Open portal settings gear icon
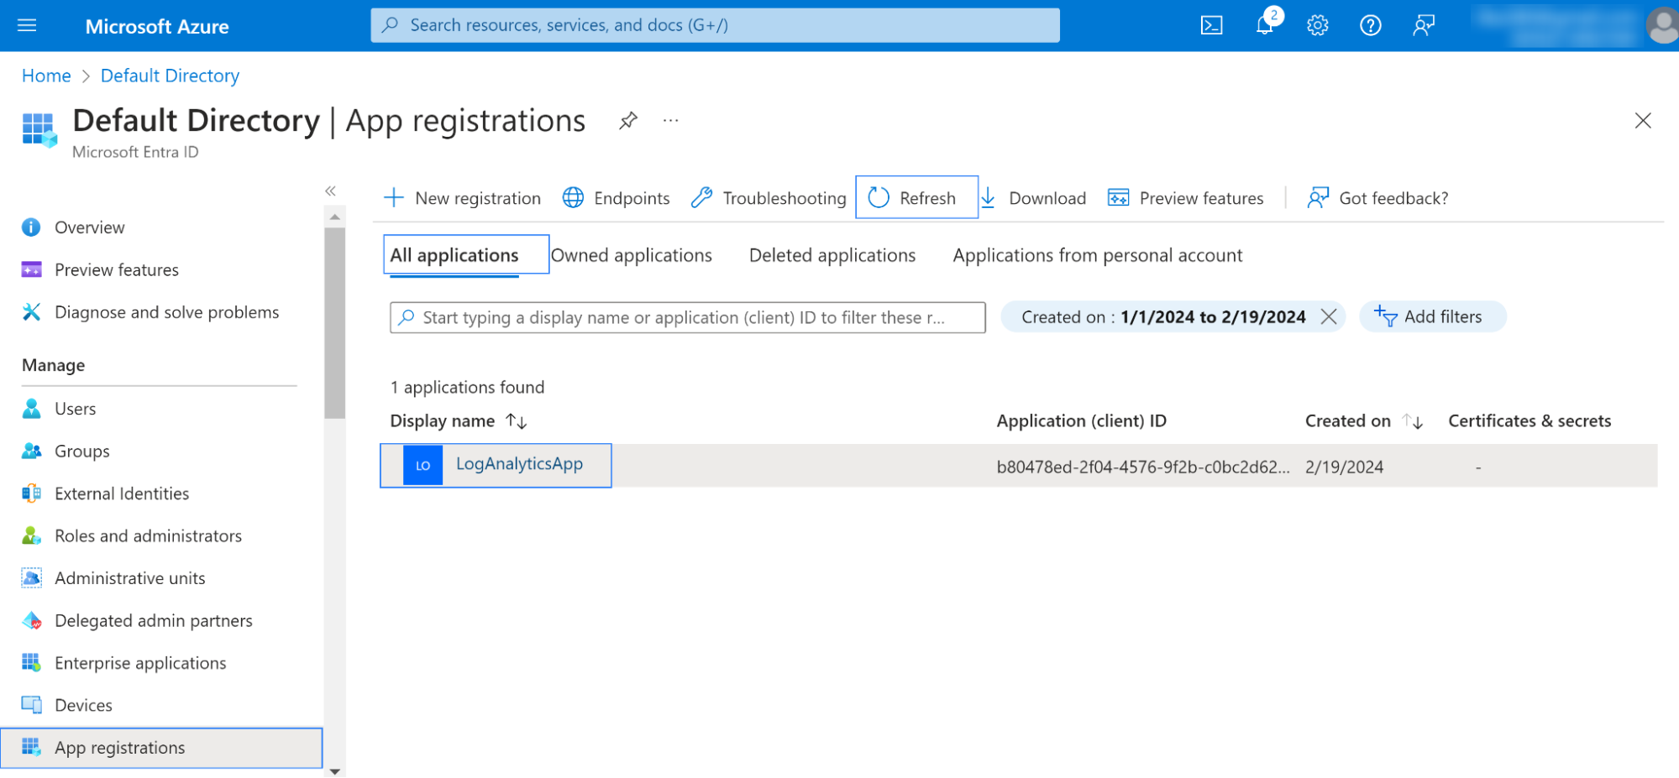The width and height of the screenshot is (1679, 778). 1317,26
